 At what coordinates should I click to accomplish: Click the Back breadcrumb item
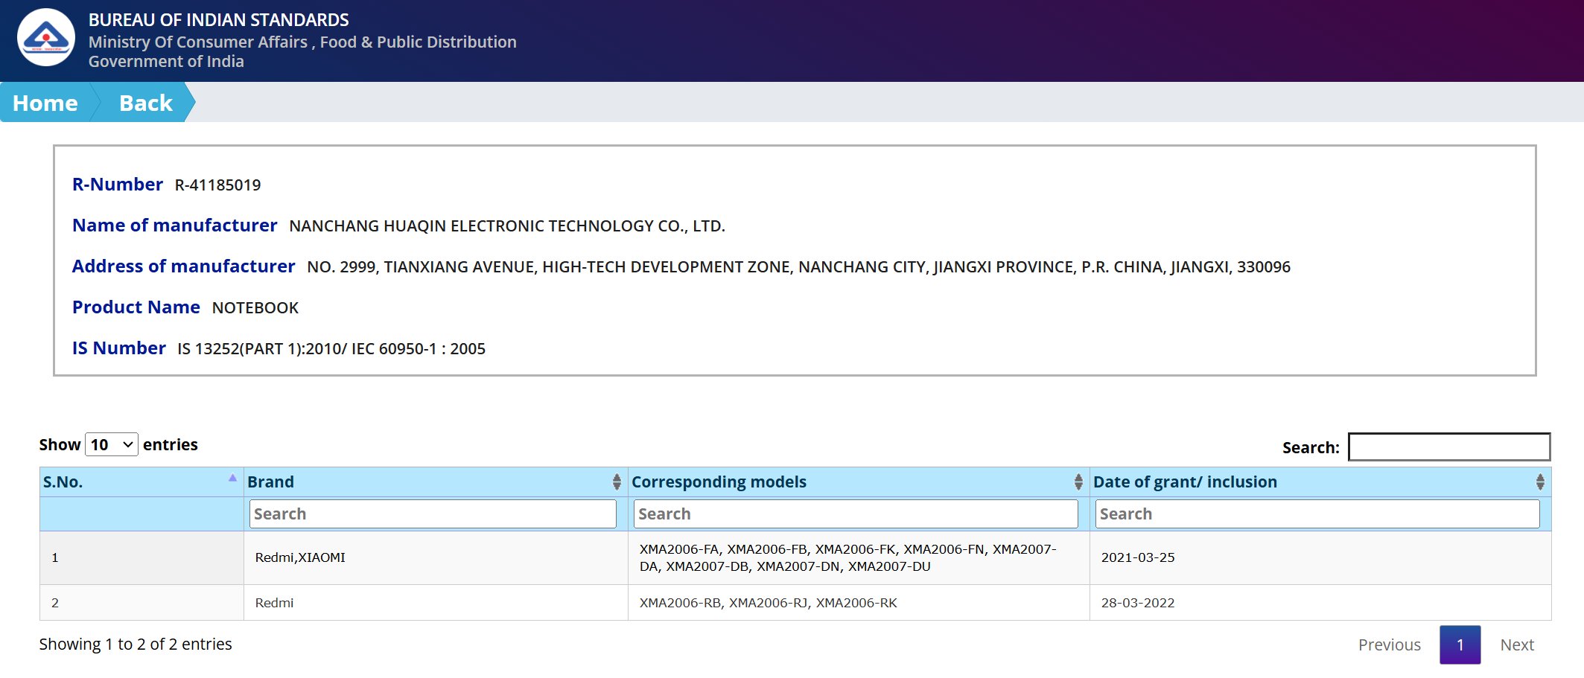point(146,103)
